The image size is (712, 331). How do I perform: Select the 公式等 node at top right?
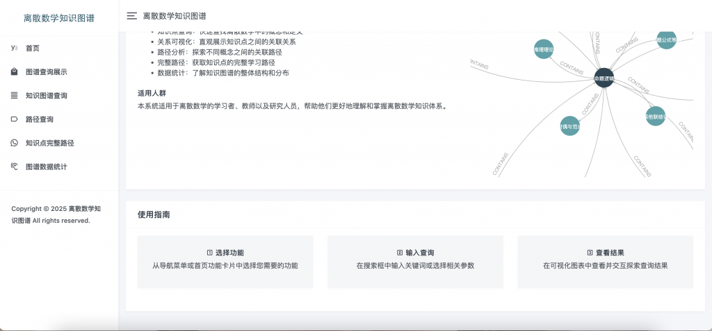click(666, 40)
